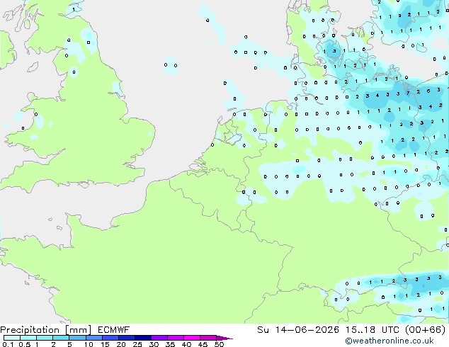This screenshot has width=449, height=347.
Task: Click the 45–50 mm legend color swatch
Action: pyautogui.click(x=208, y=338)
